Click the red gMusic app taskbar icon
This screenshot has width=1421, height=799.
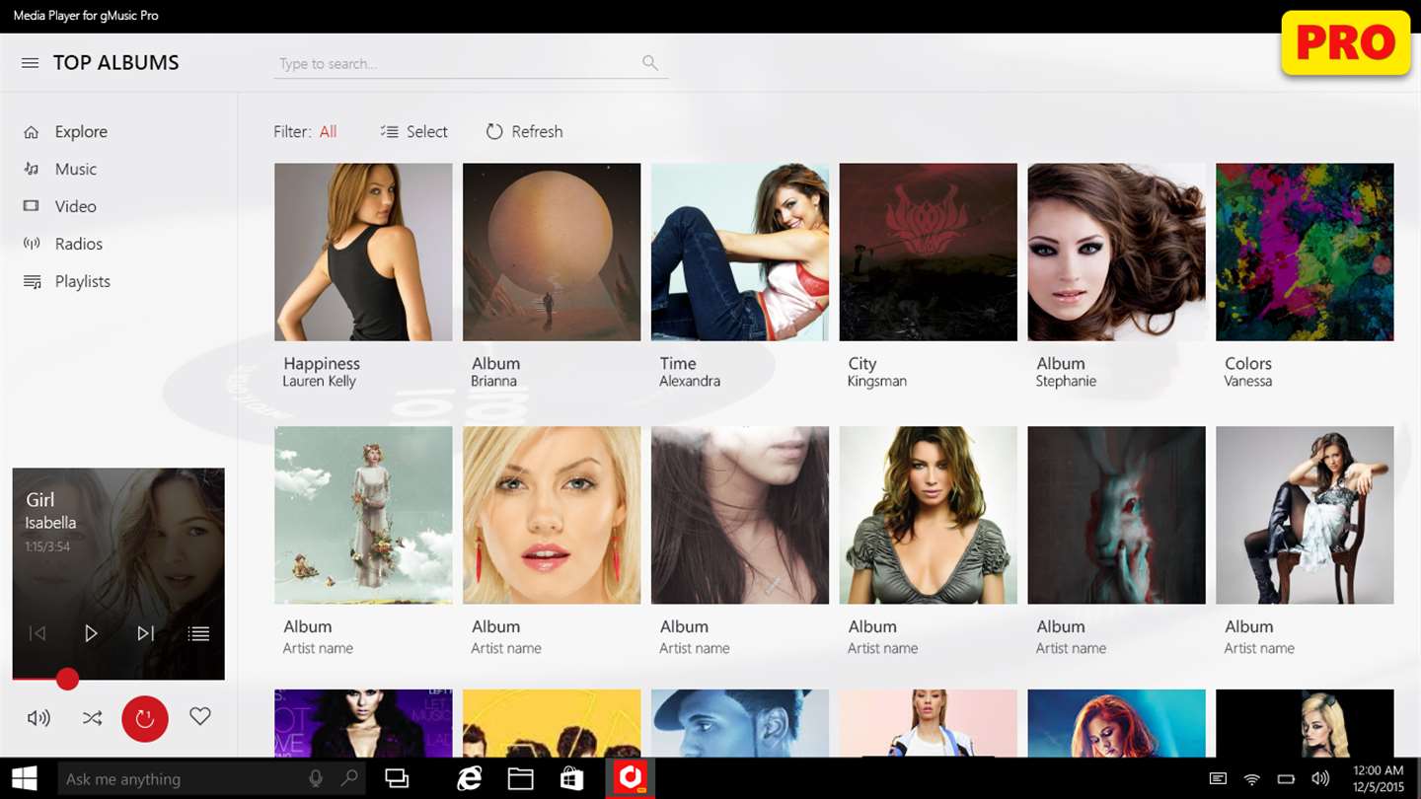click(630, 779)
